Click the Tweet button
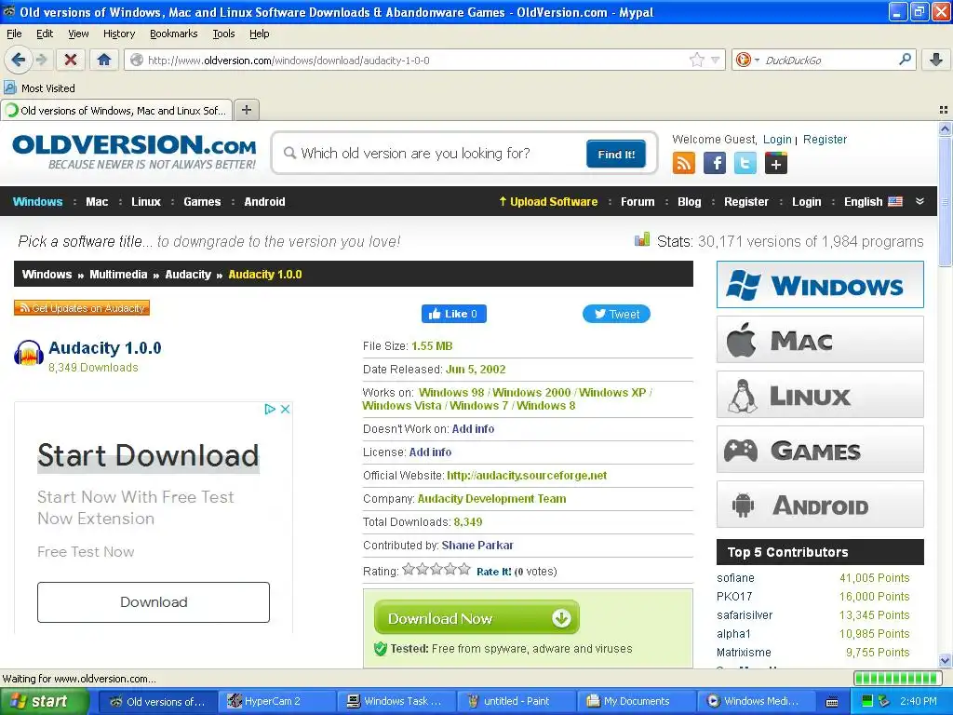Image resolution: width=953 pixels, height=715 pixels. (x=616, y=314)
